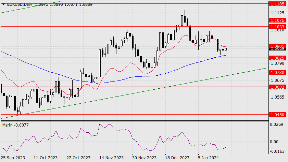This screenshot has width=288, height=162.
Task: Click the 18 Dec 2023 date label
Action: click(x=177, y=158)
